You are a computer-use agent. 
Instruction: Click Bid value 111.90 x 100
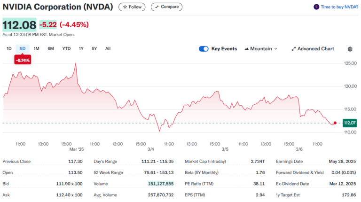coord(69,184)
